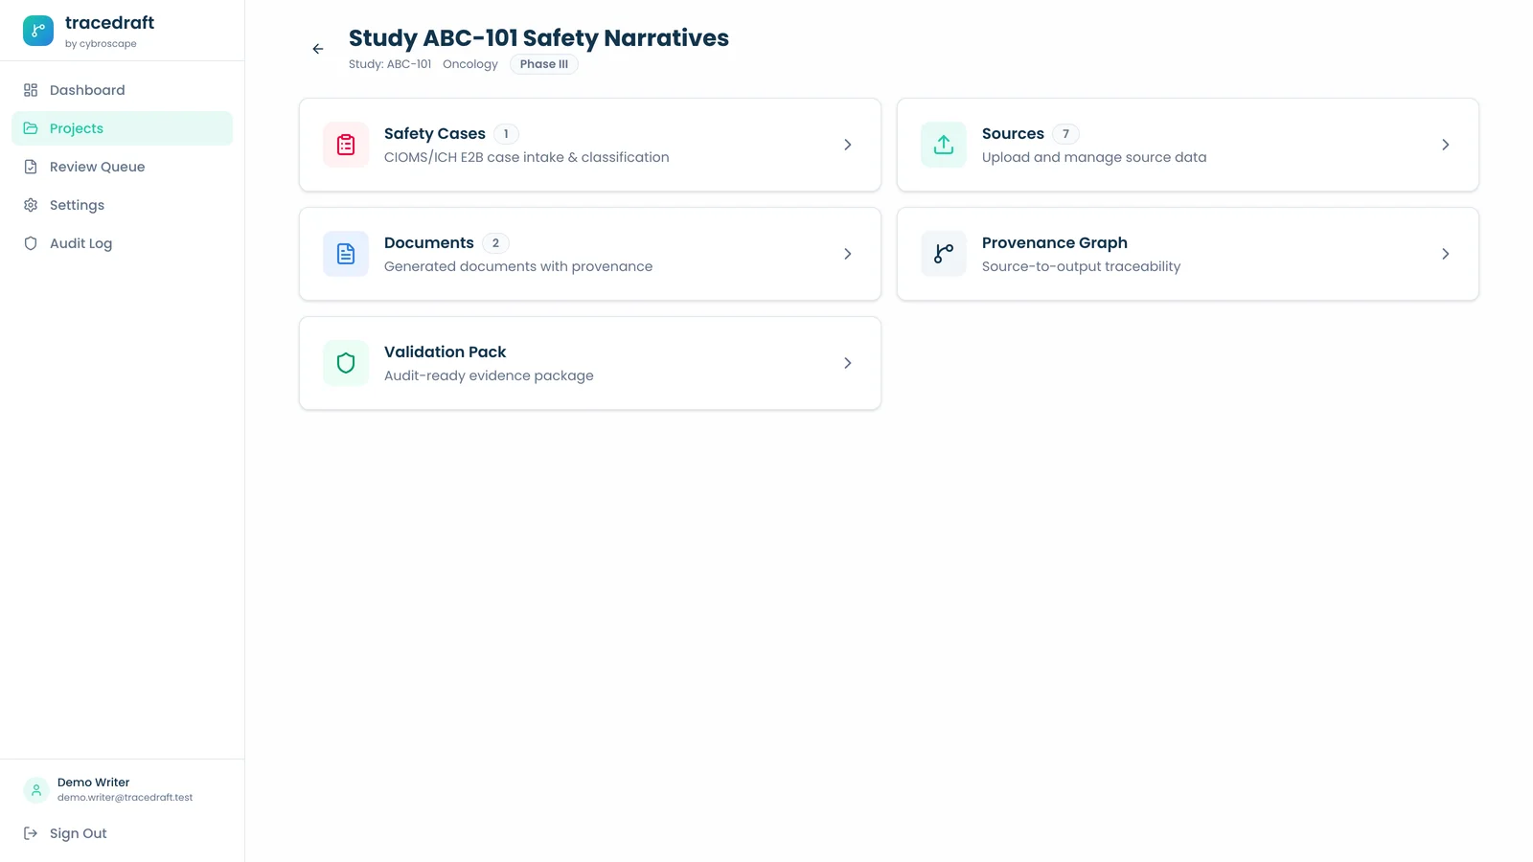
Task: Open the Dashboard menu item
Action: tap(122, 90)
